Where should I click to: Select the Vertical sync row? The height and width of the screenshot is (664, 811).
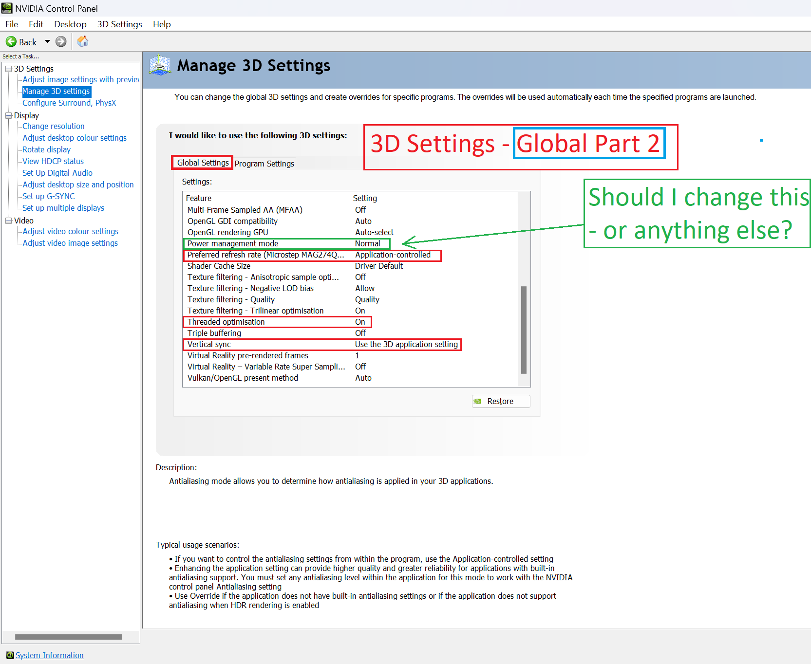[x=349, y=344]
